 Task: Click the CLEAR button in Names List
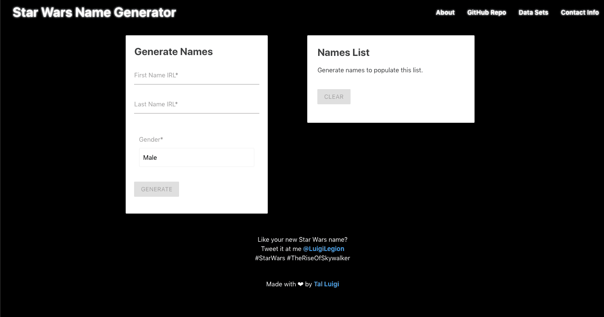coord(334,97)
